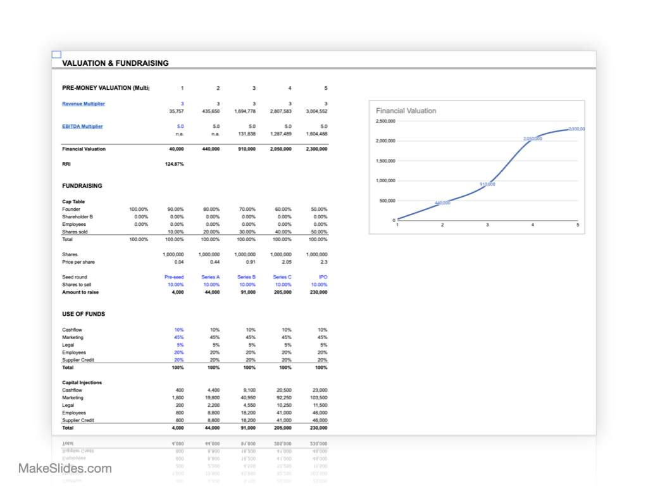
Task: Select the Founder 100.00% cap table cell
Action: [x=138, y=209]
